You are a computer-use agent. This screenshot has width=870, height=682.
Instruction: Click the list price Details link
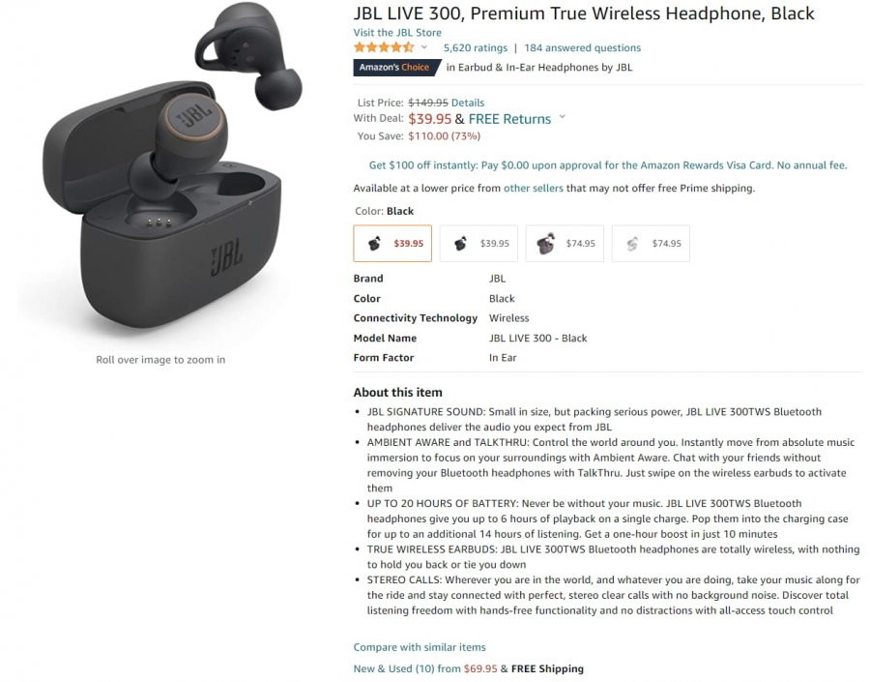(x=468, y=103)
